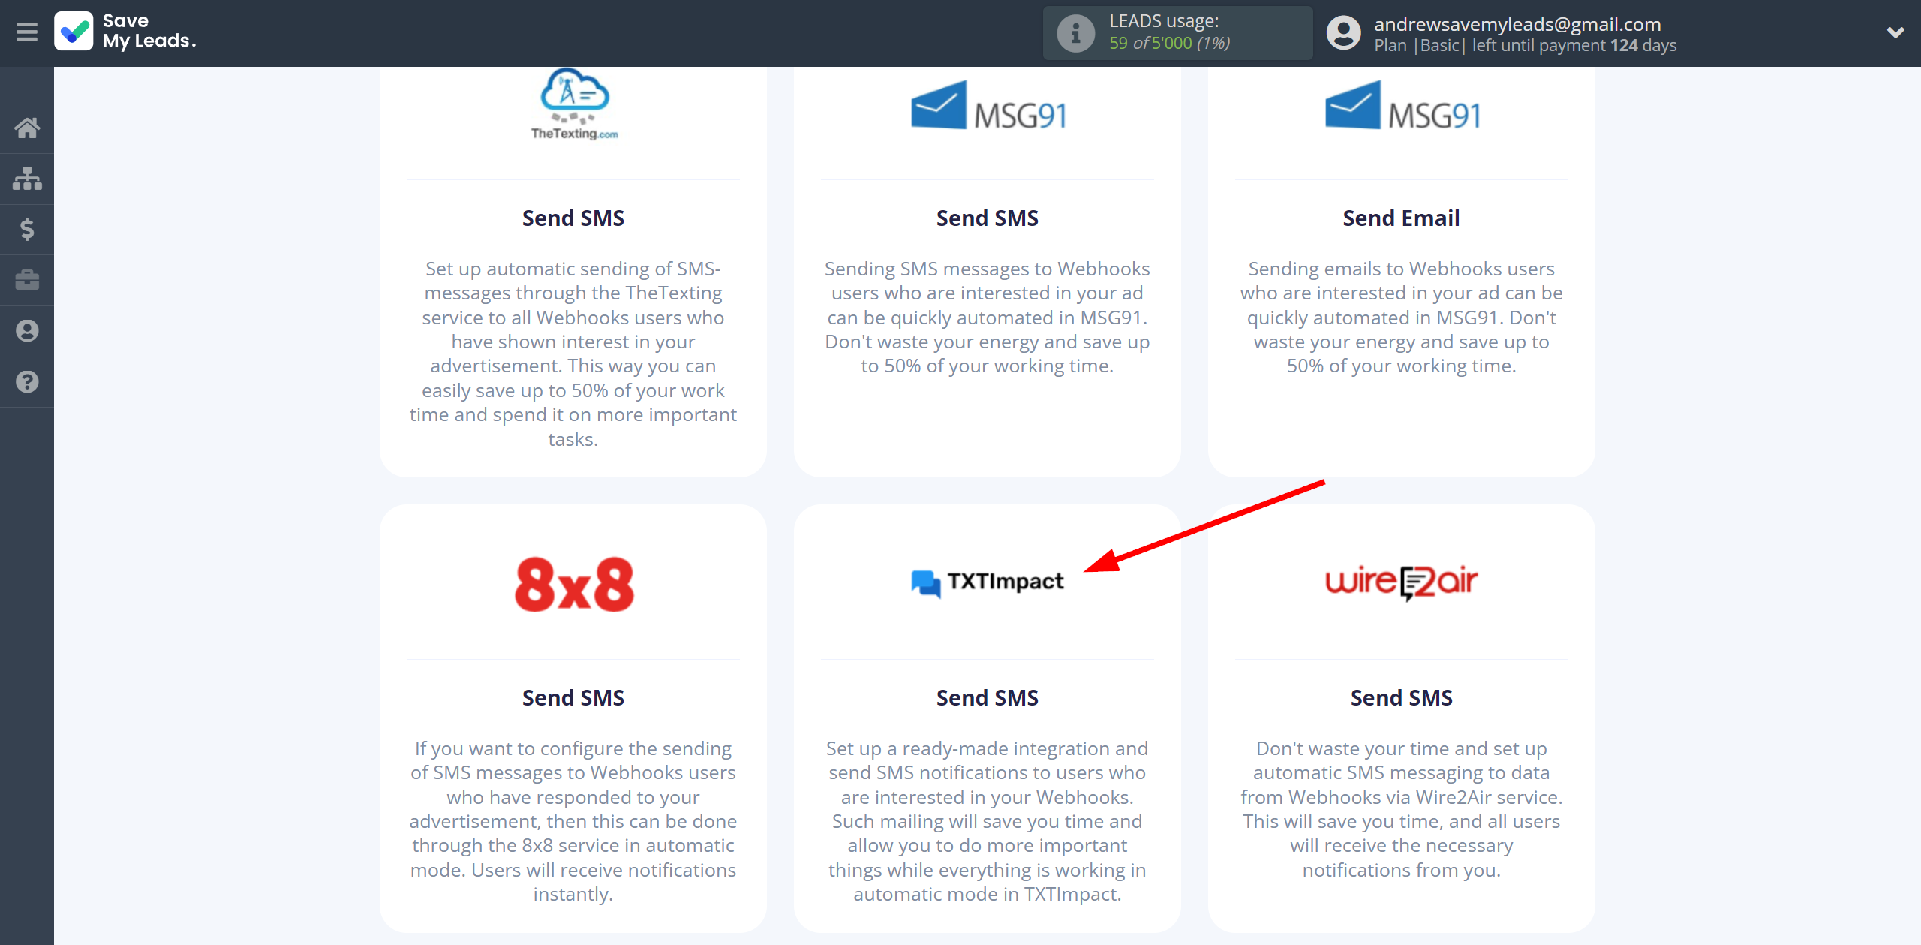Click the MSG91 Send SMS description text
The height and width of the screenshot is (945, 1921).
tap(988, 318)
